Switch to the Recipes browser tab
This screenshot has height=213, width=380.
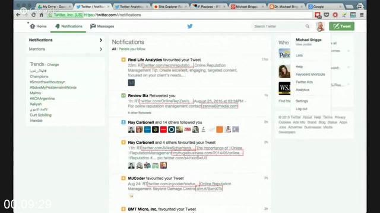point(209,7)
